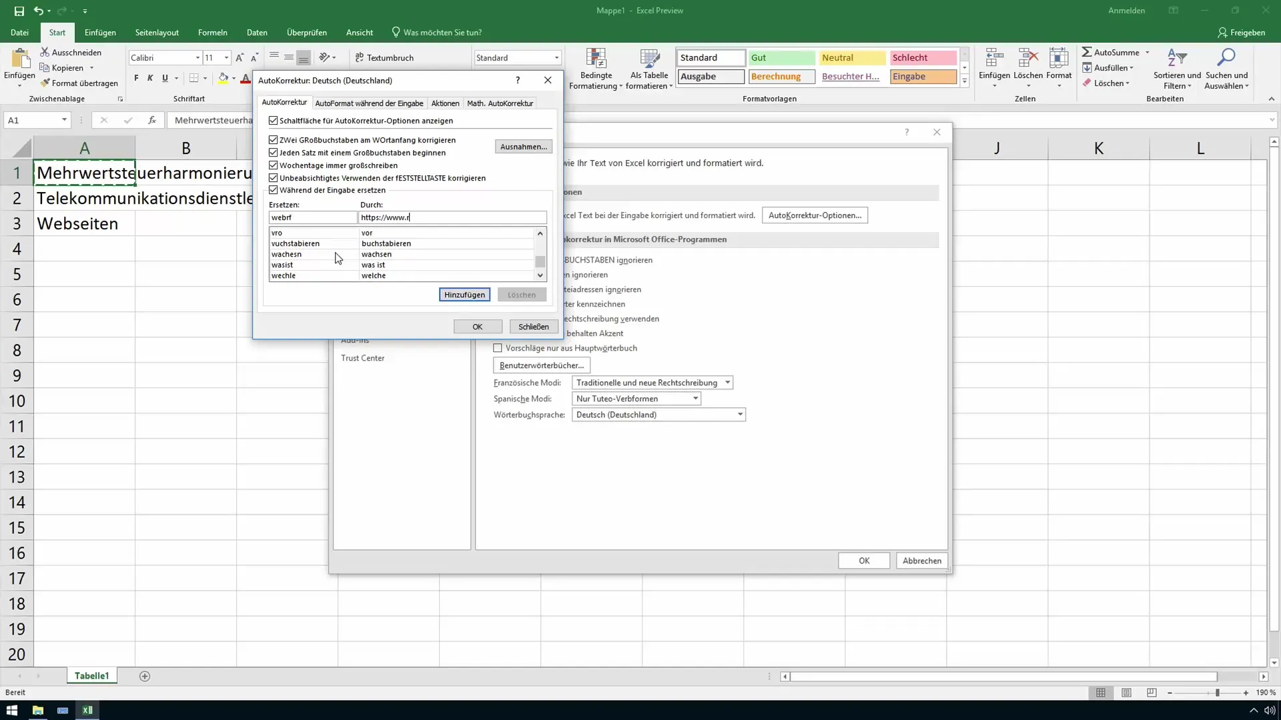The image size is (1281, 720).
Task: Click the Bedingte Formatierung icon
Action: [596, 59]
